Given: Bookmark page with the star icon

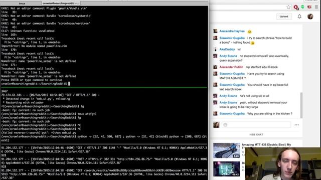Looking at the screenshot, I should [288, 7].
